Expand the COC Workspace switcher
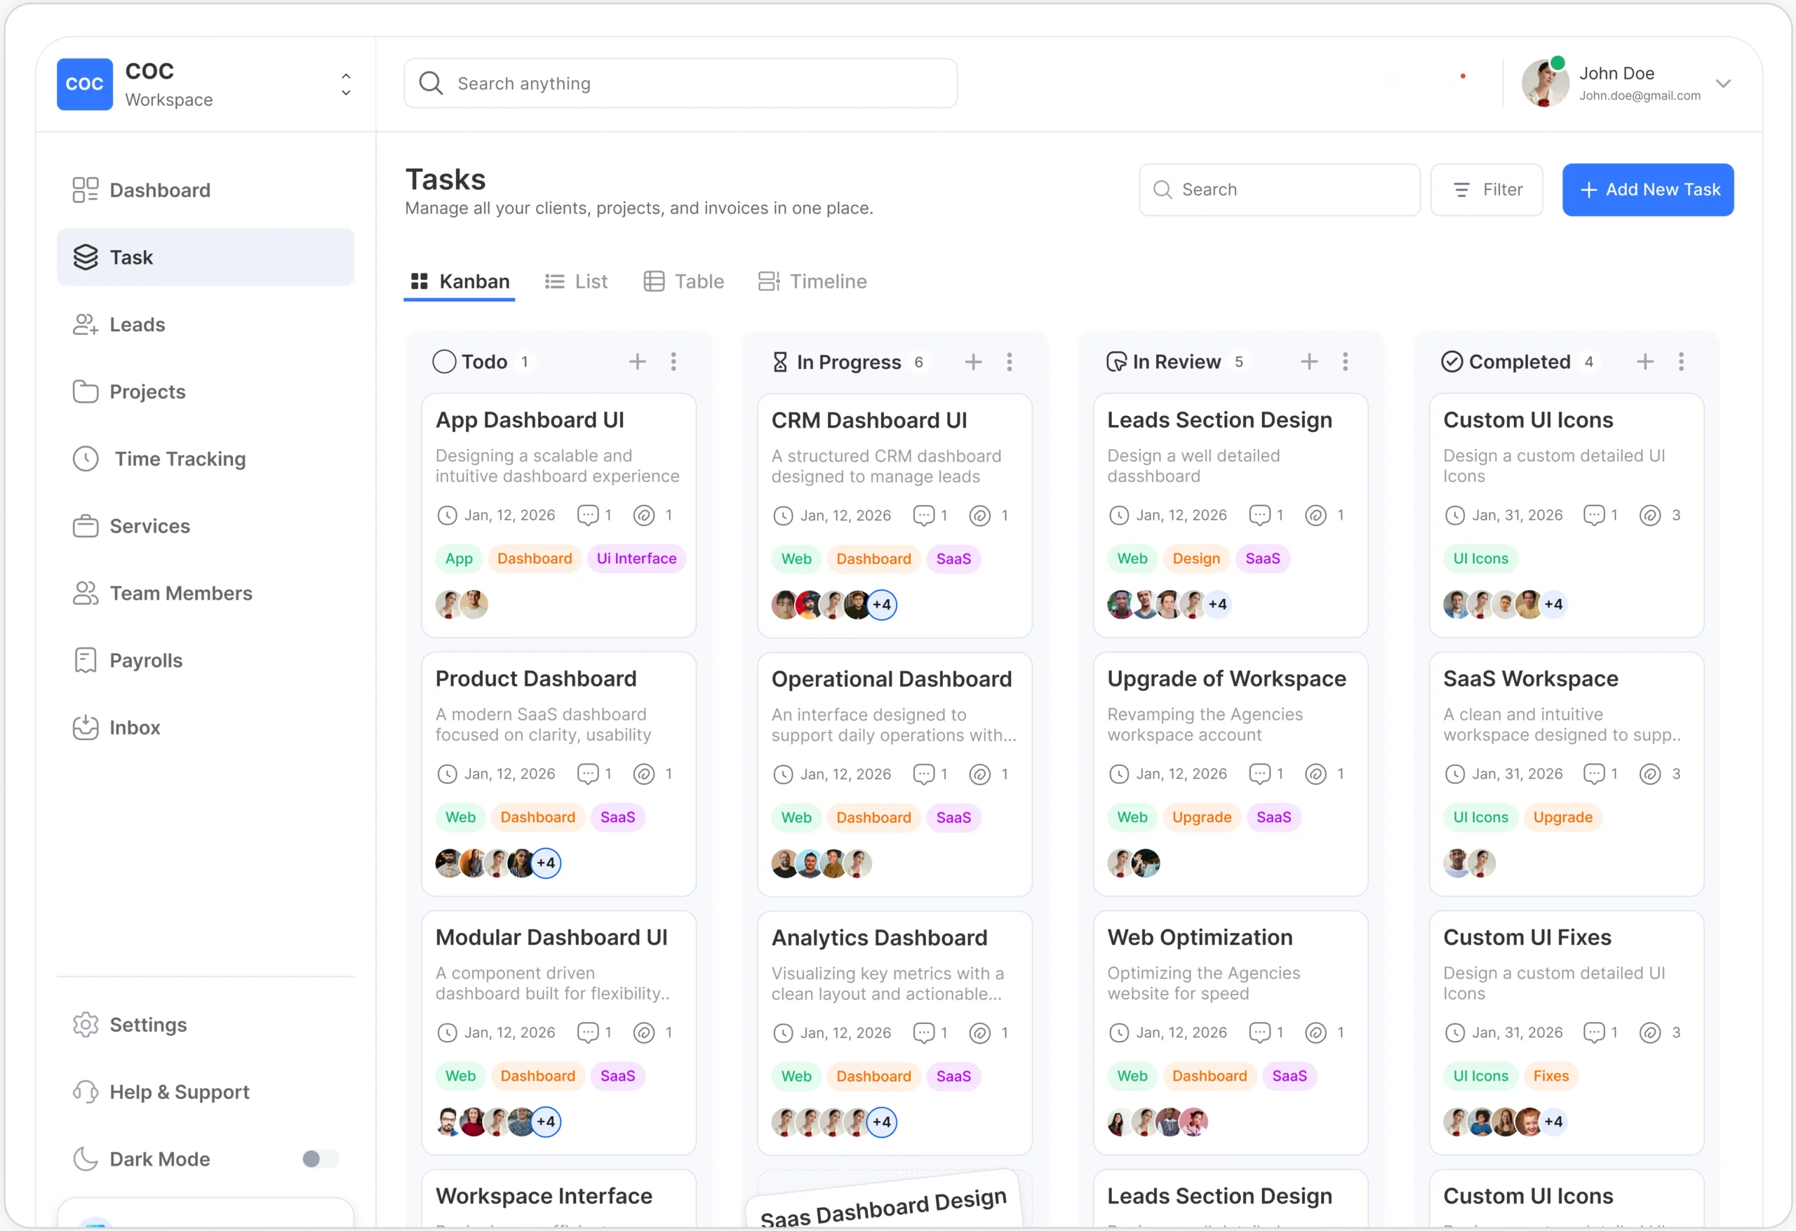The image size is (1796, 1231). point(345,84)
